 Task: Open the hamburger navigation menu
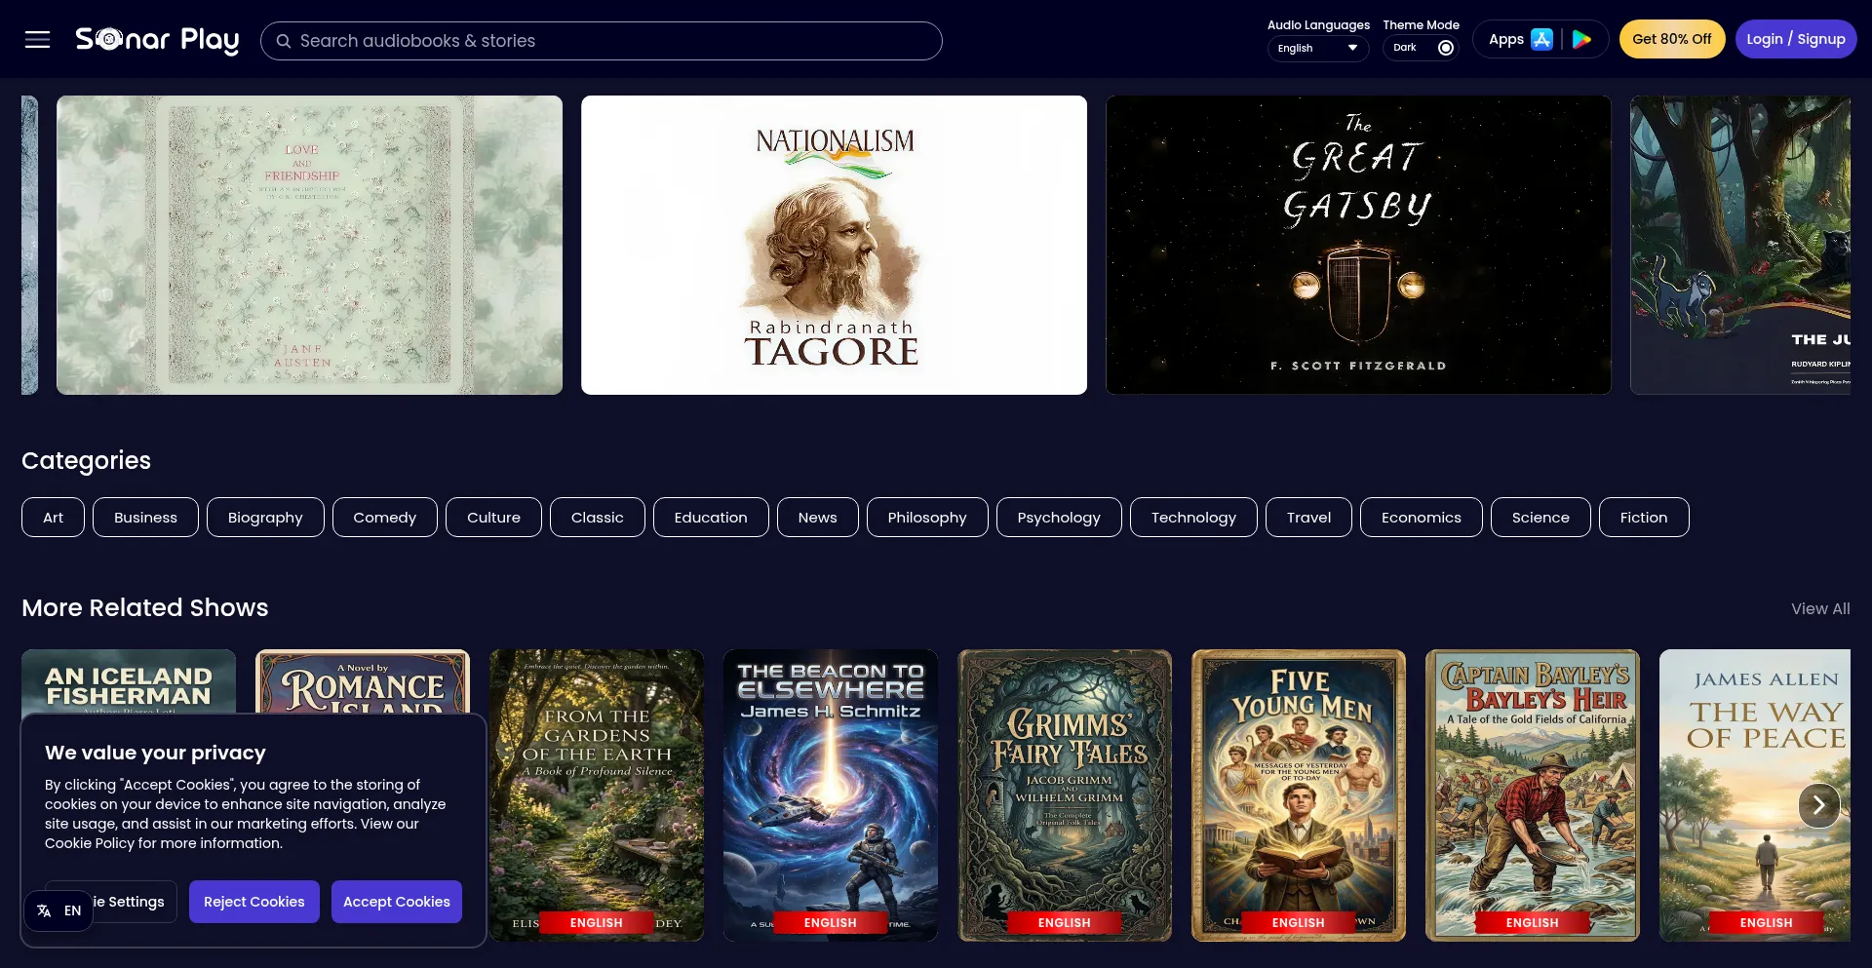[37, 40]
